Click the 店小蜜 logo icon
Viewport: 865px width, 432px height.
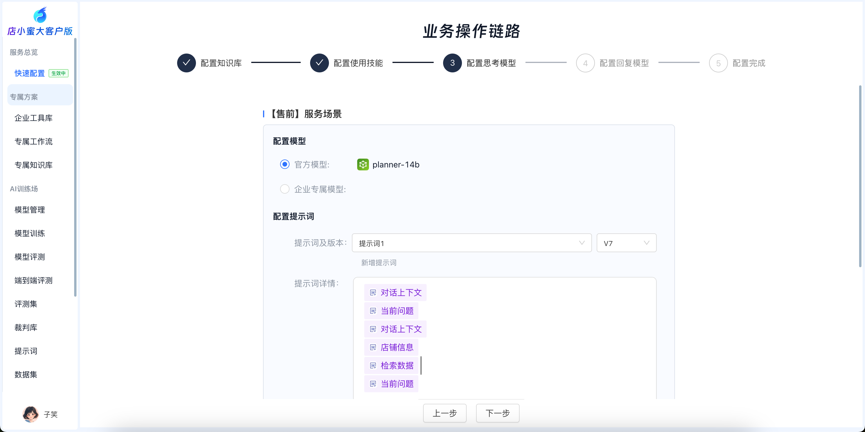(40, 15)
